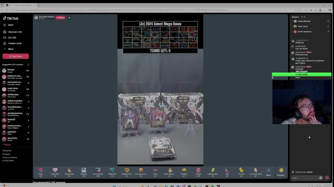Click The Sports Collector profile avatar
Viewport: 334px width, 187px height.
[x=37, y=18]
